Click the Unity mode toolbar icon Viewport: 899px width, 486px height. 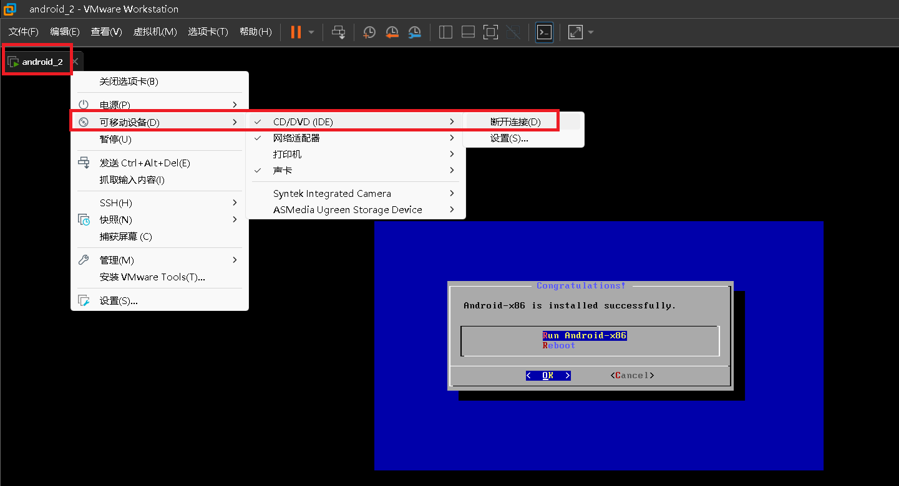(513, 32)
